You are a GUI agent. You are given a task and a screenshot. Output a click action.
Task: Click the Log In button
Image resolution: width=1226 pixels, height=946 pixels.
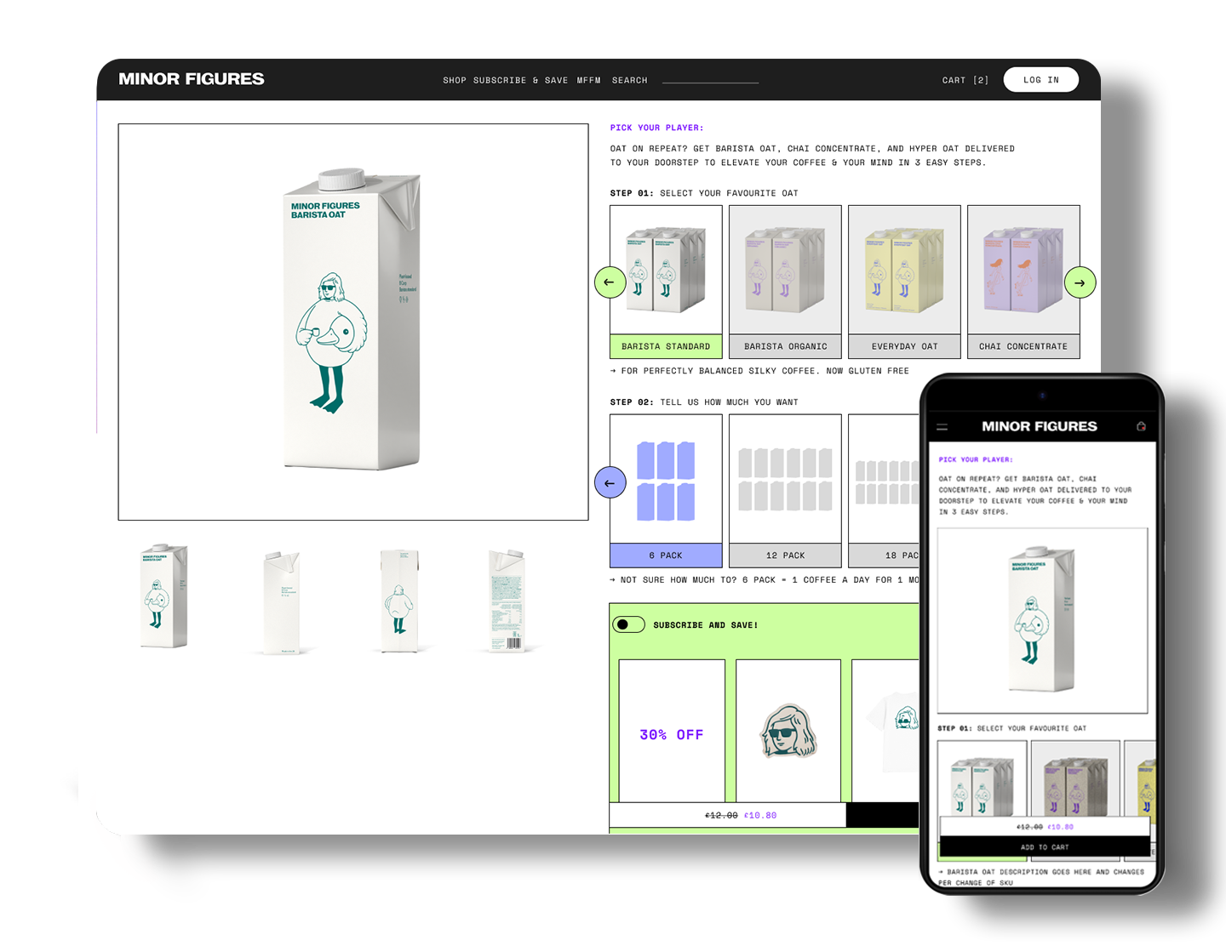(1041, 80)
